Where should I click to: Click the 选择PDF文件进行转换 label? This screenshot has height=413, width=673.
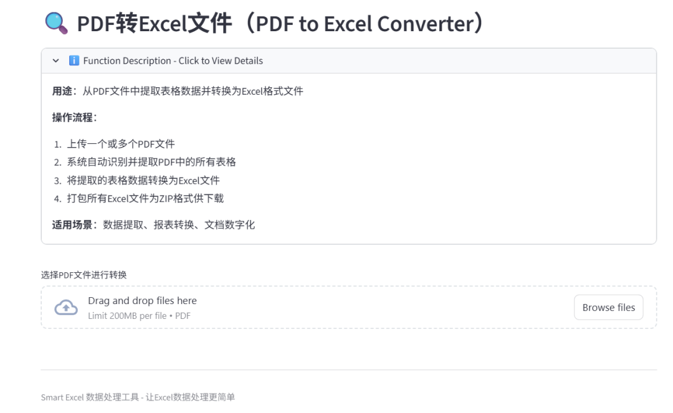coord(84,275)
